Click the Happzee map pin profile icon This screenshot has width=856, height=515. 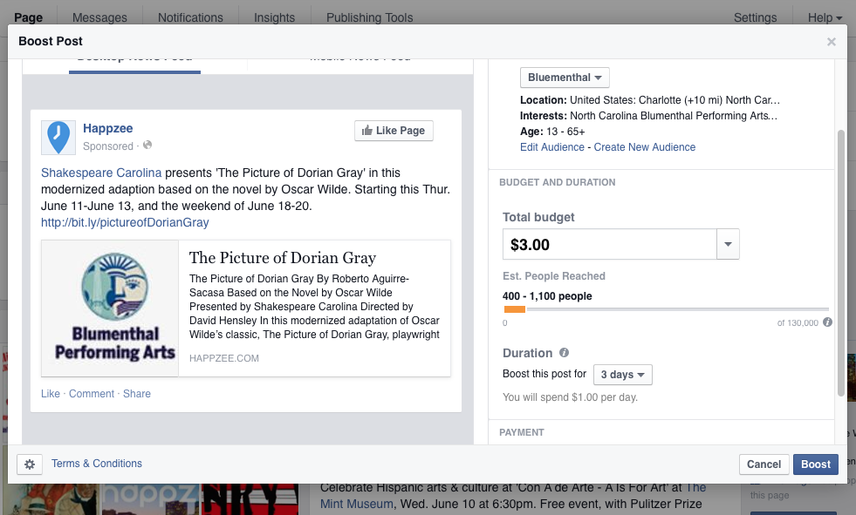(x=58, y=138)
